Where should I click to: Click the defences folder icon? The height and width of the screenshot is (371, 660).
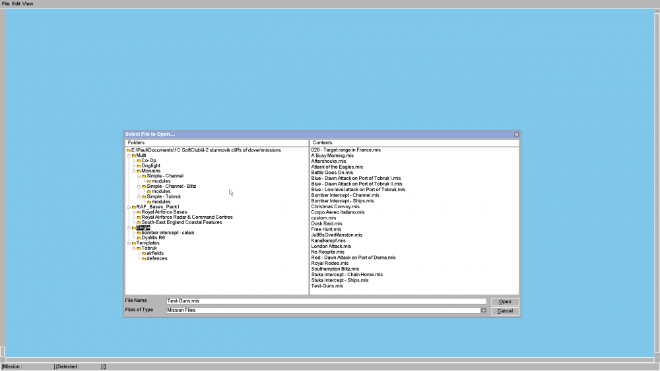[144, 259]
